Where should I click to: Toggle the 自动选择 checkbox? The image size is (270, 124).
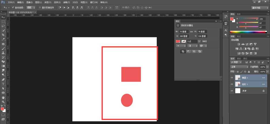(13, 8)
